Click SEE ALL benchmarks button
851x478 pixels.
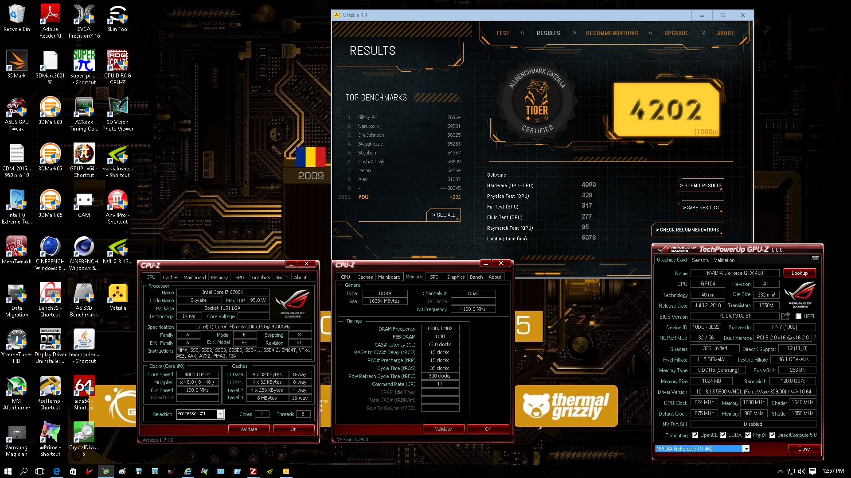coord(443,215)
